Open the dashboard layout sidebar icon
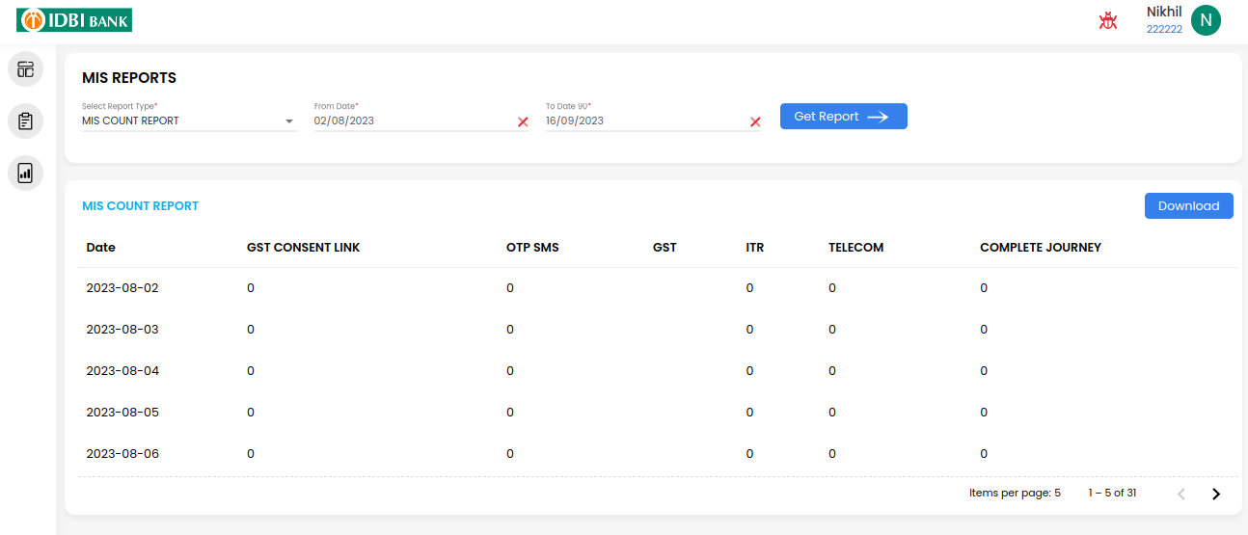1248x535 pixels. [x=25, y=69]
